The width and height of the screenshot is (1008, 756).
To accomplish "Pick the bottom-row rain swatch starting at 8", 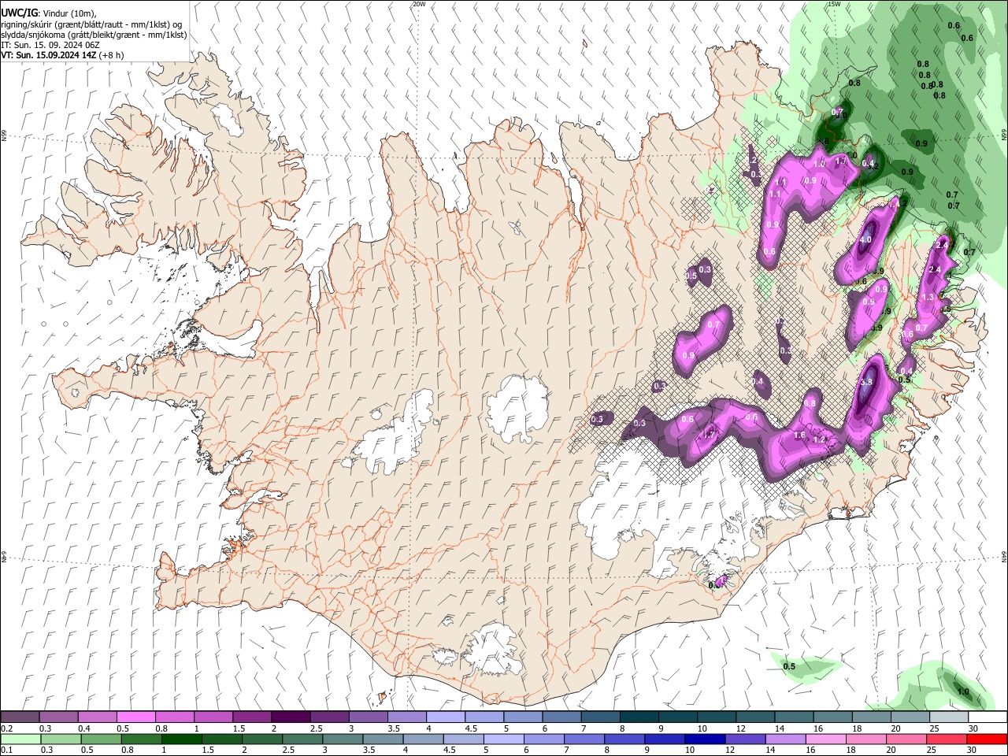I will (x=624, y=739).
